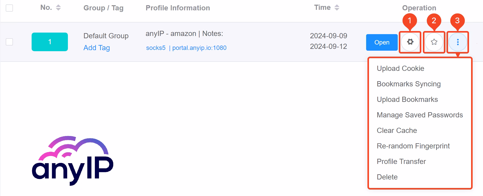
Task: Select Upload Cookie from the menu
Action: coord(400,69)
